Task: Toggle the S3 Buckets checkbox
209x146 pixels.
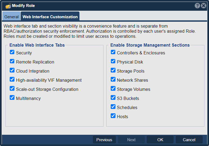Action: pos(113,98)
